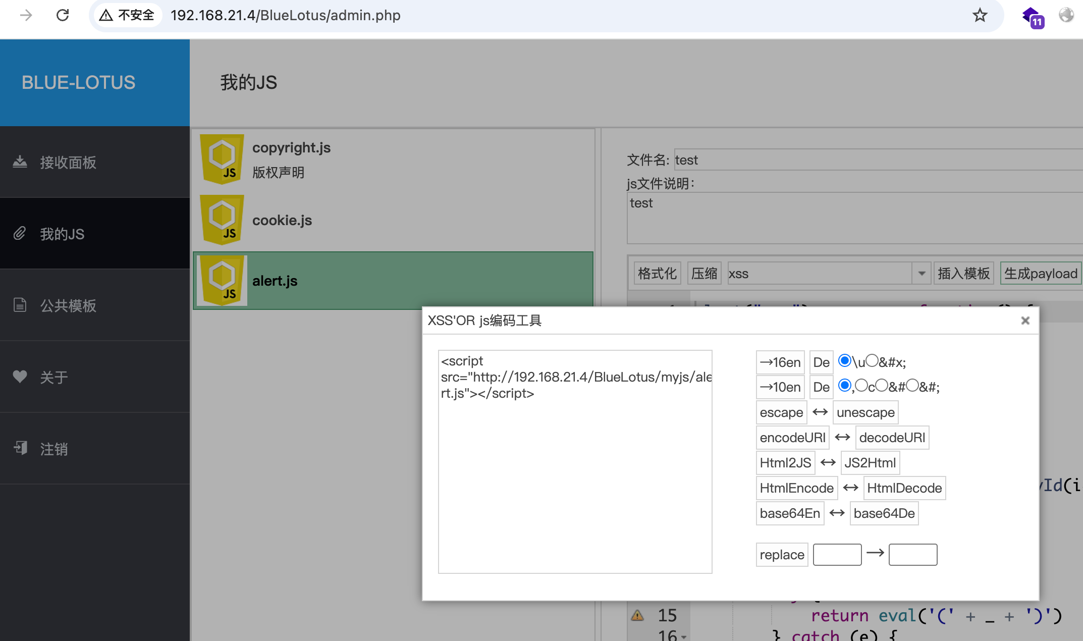Click the JS file icon for copyright.js
The height and width of the screenshot is (641, 1083).
point(222,158)
